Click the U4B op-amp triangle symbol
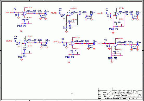The image size is (144, 101). [x=25, y=14]
